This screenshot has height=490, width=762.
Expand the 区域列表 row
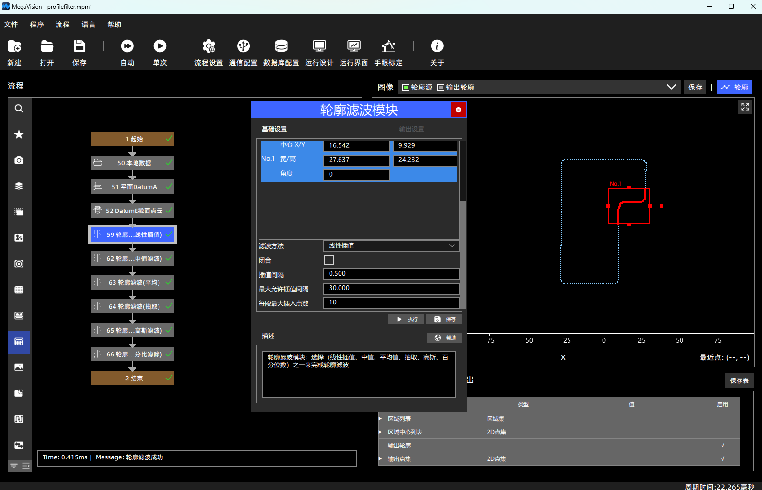[x=380, y=419]
